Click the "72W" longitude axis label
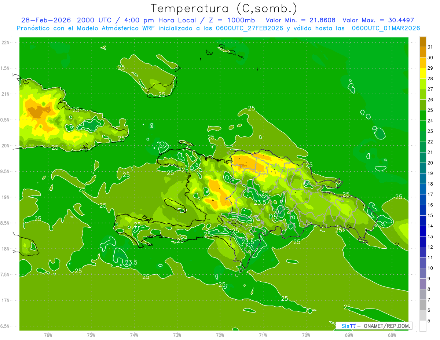This screenshot has width=440, height=340. pyautogui.click(x=220, y=335)
